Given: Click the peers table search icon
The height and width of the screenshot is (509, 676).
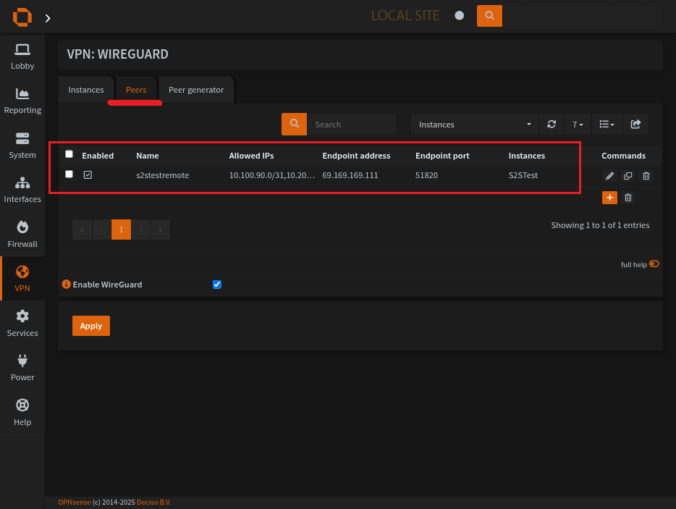Looking at the screenshot, I should tap(295, 125).
